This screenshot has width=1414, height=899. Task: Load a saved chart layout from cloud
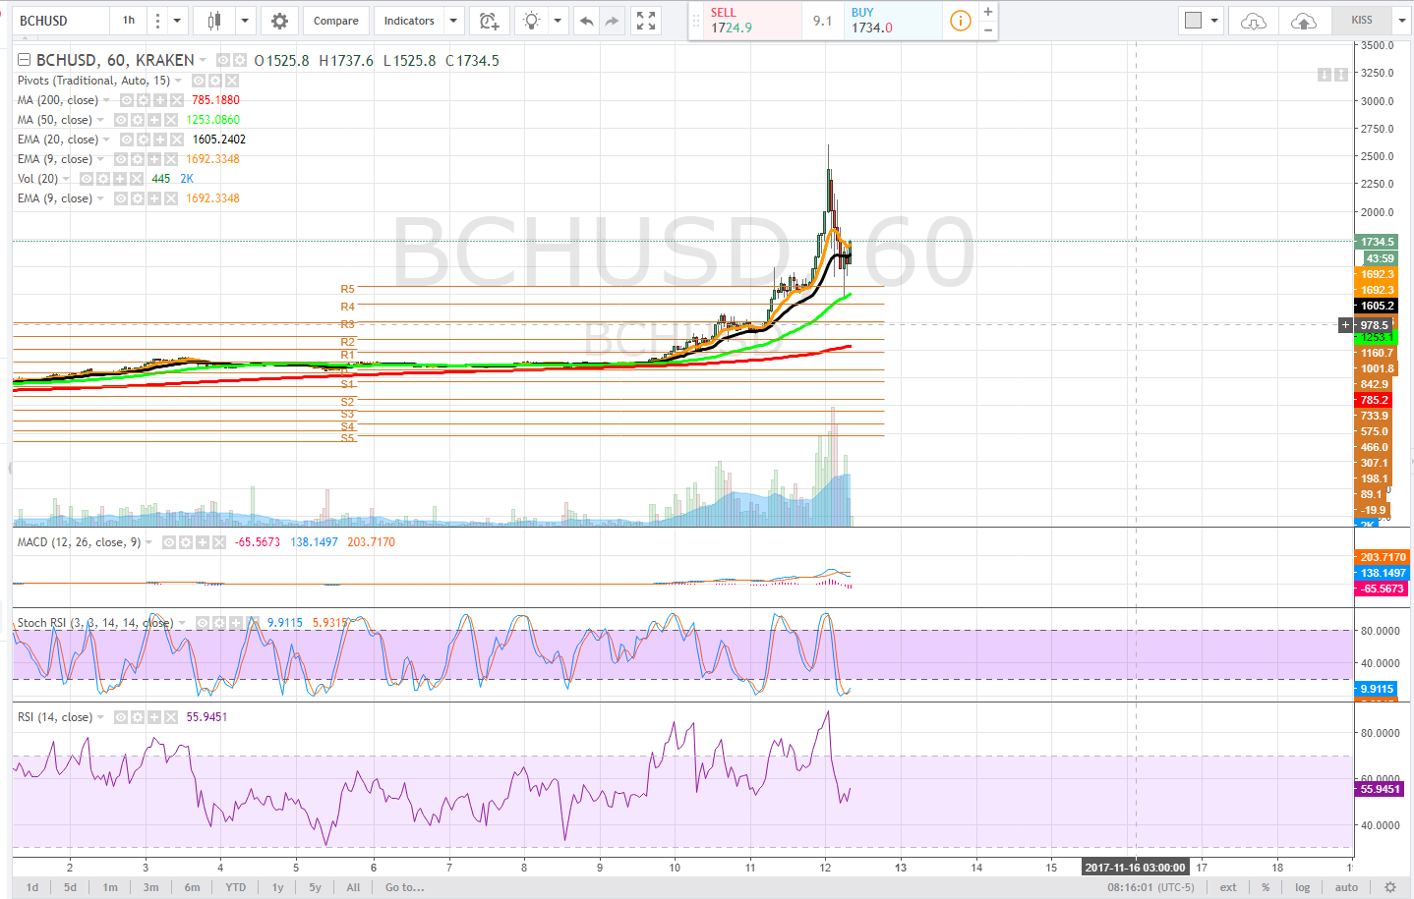(1254, 21)
